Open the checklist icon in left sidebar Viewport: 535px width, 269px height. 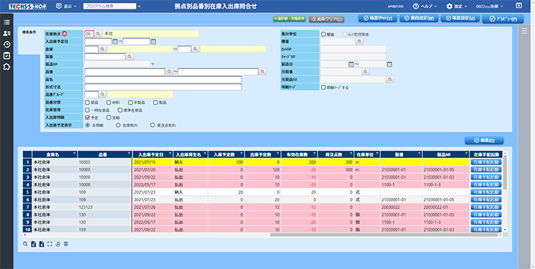[6, 56]
